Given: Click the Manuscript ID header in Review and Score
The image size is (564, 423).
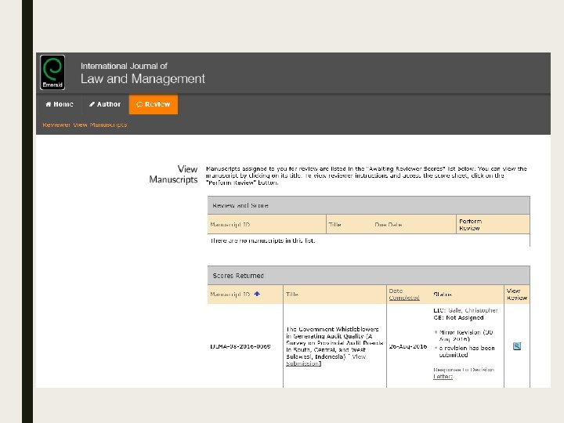Looking at the screenshot, I should [x=230, y=225].
